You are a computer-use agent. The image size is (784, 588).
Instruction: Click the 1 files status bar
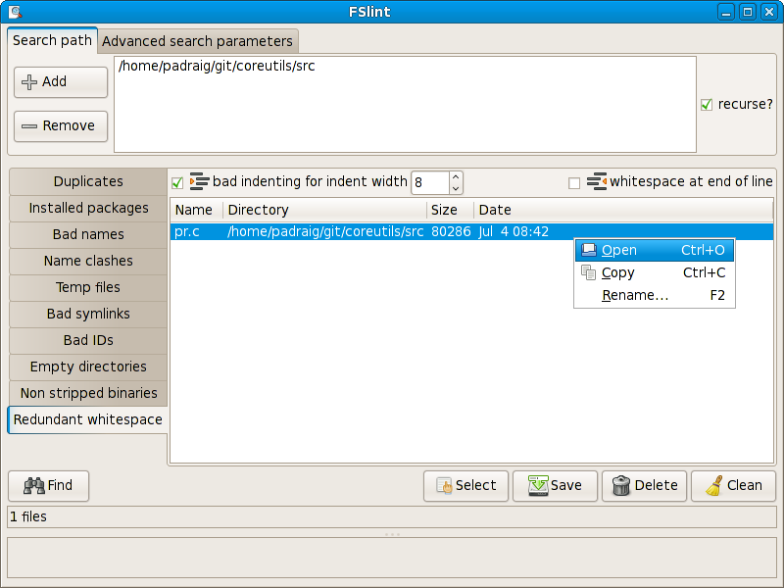click(x=392, y=517)
